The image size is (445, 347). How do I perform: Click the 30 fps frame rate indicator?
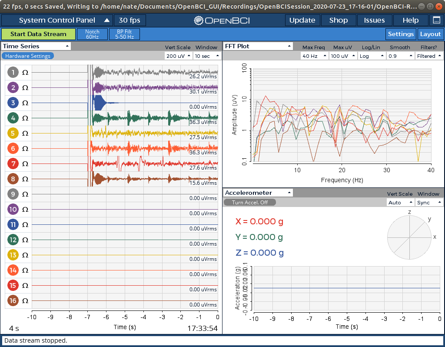click(x=130, y=20)
